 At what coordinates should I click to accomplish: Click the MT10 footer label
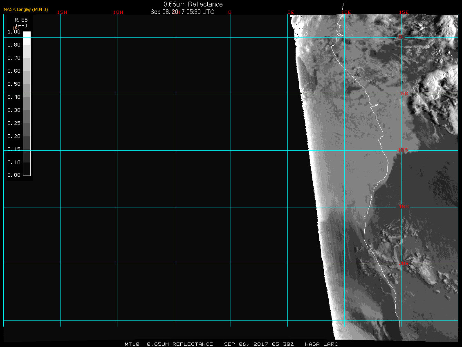(132, 344)
